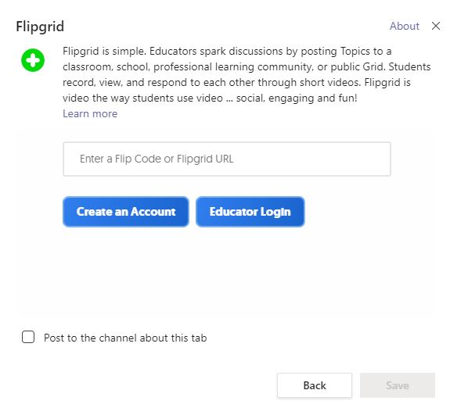Dismiss the tab setup dialog using the X
This screenshot has width=450, height=415.
tap(436, 26)
